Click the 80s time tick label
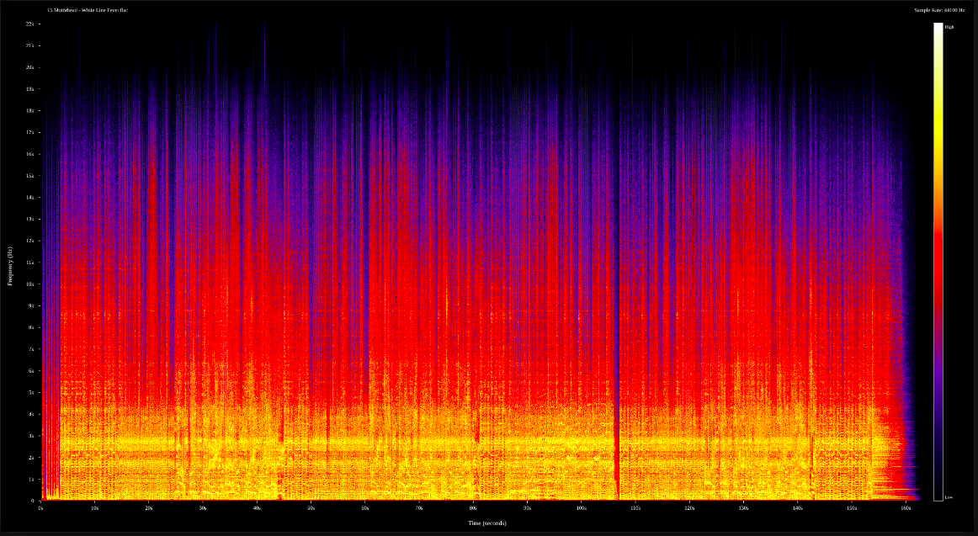Image resolution: width=978 pixels, height=536 pixels. tap(473, 508)
